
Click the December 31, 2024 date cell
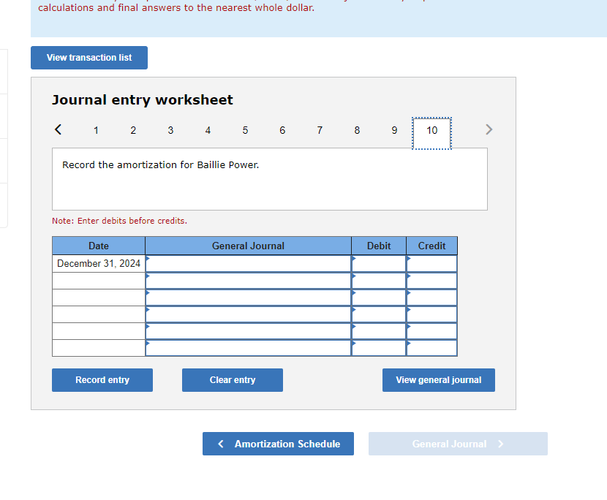click(98, 263)
